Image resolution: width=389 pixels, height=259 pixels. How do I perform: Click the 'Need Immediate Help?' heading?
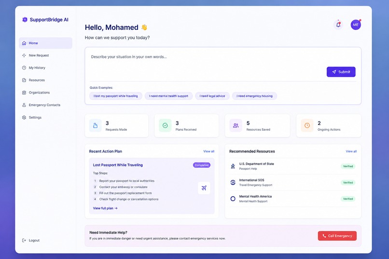[108, 232]
